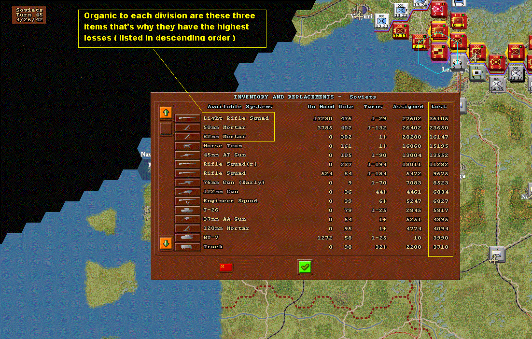Select the Engineer Squad row label
This screenshot has width=532, height=339.
pyautogui.click(x=230, y=201)
